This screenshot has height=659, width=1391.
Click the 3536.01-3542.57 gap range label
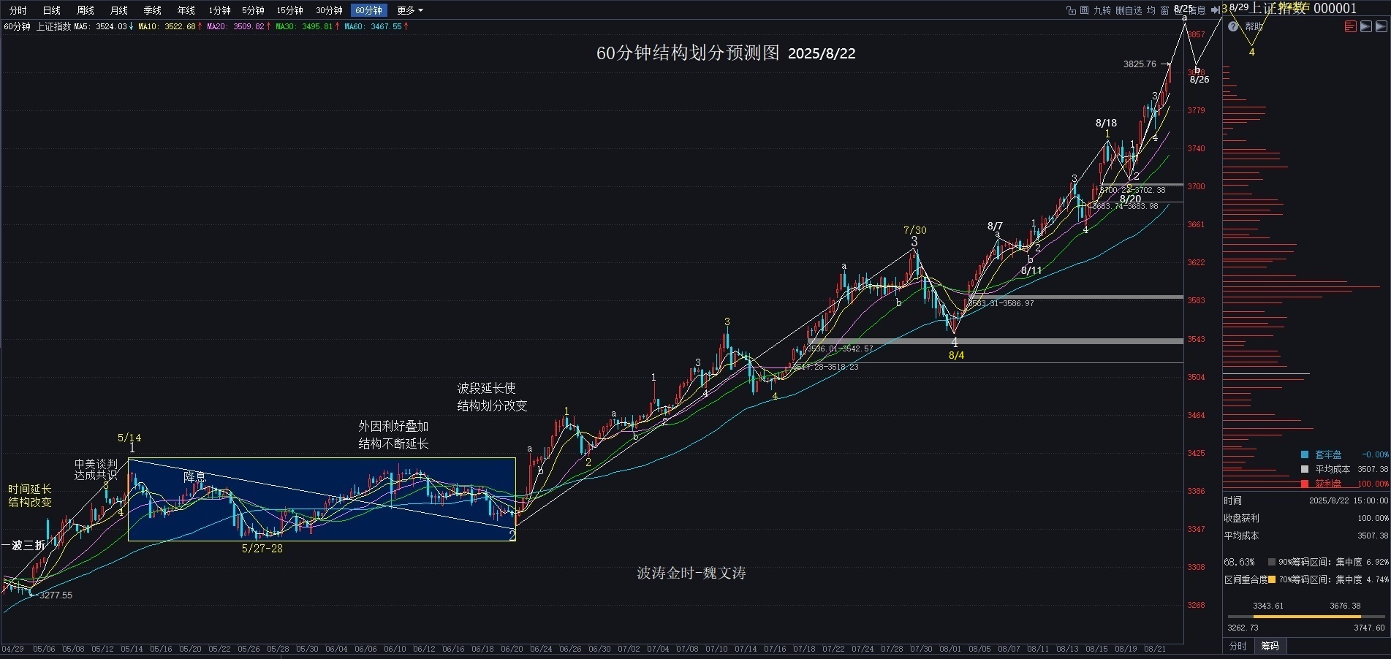coord(840,348)
